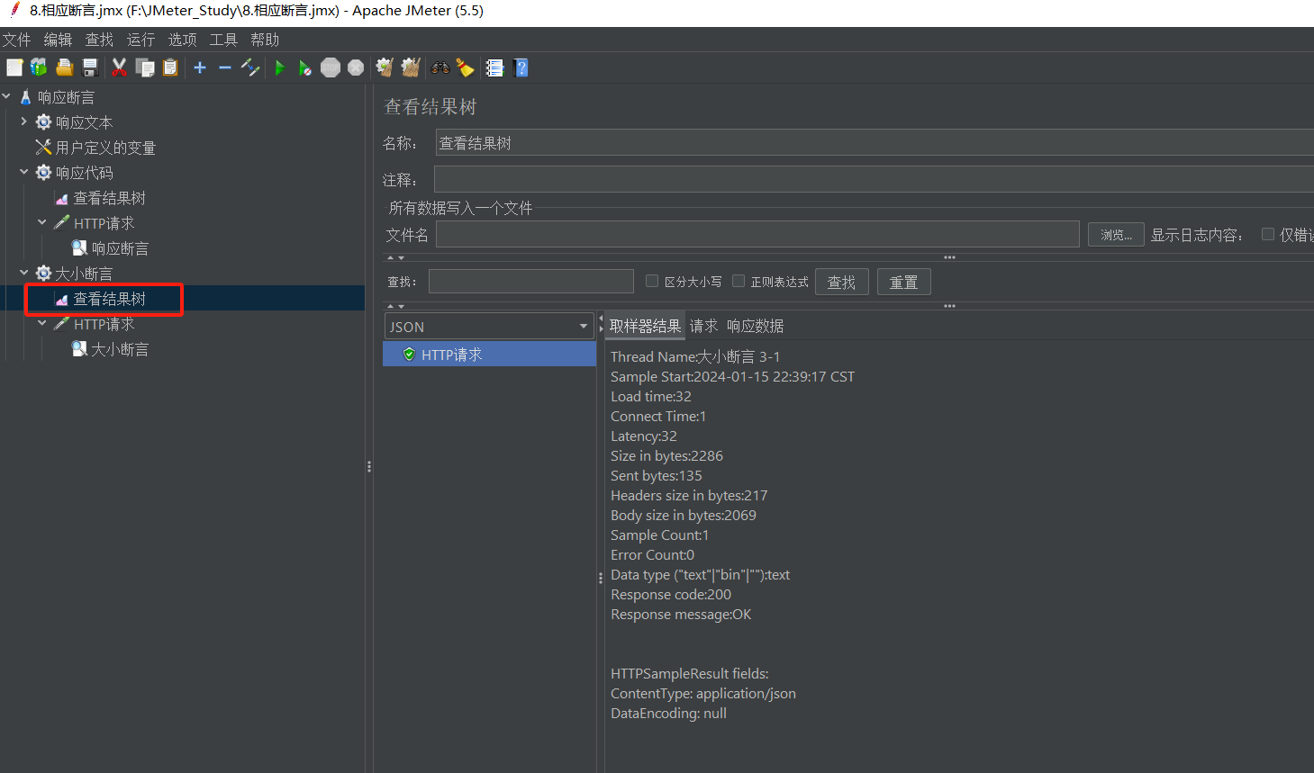
Task: Open the Function Helper list icon
Action: [494, 67]
